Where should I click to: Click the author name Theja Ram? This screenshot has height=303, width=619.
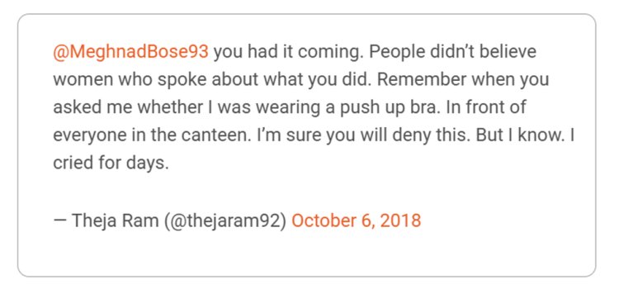116,220
